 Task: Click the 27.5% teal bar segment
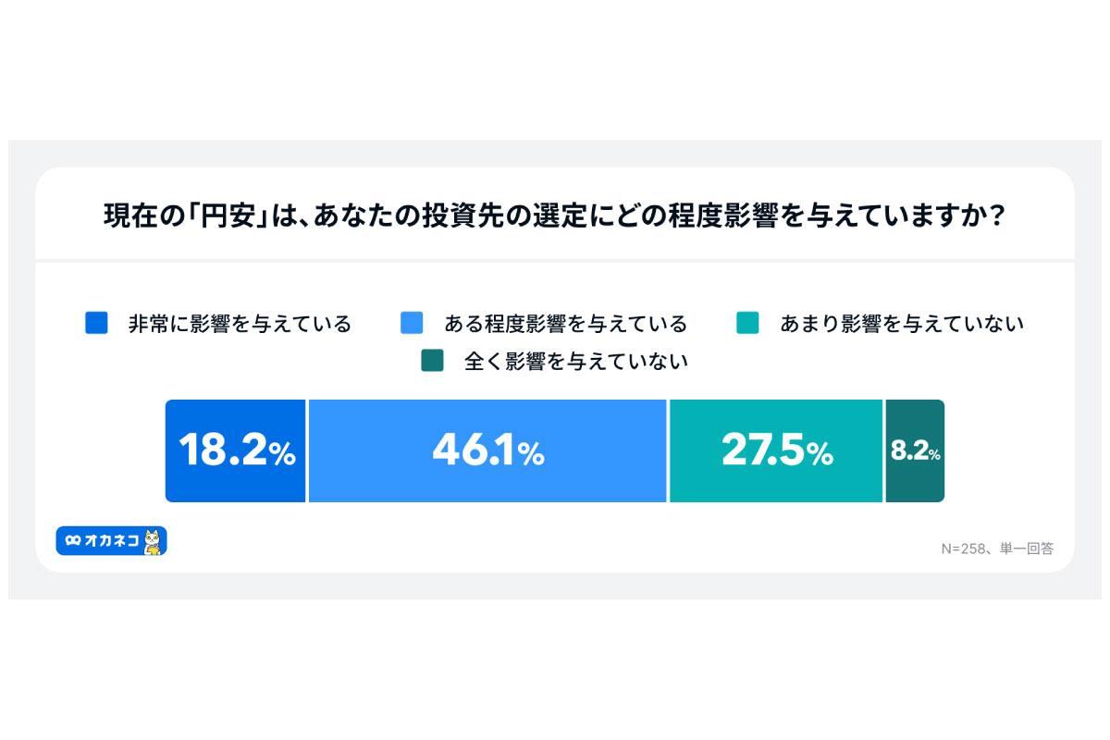click(776, 451)
